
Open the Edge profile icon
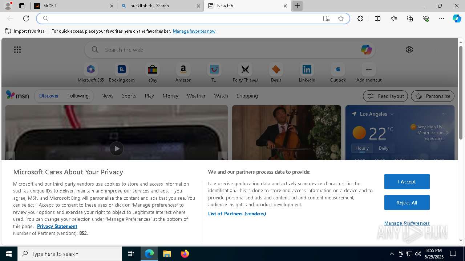tap(8, 6)
